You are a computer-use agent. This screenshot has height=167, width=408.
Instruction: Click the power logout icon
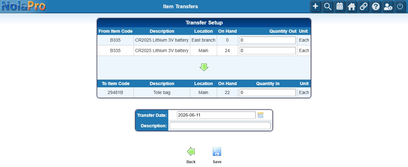(400, 6)
